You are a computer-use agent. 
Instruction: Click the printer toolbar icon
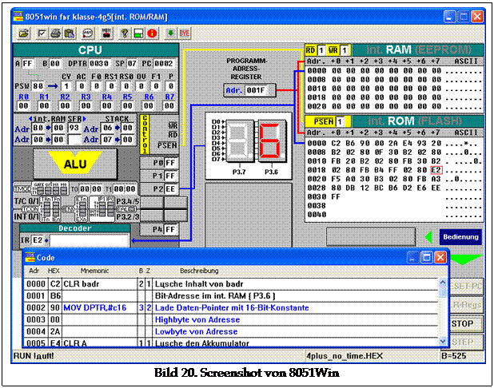[x=56, y=33]
